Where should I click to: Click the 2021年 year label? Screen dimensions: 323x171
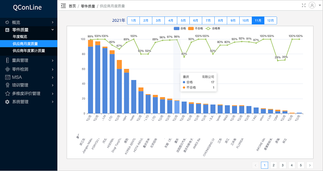[119, 20]
